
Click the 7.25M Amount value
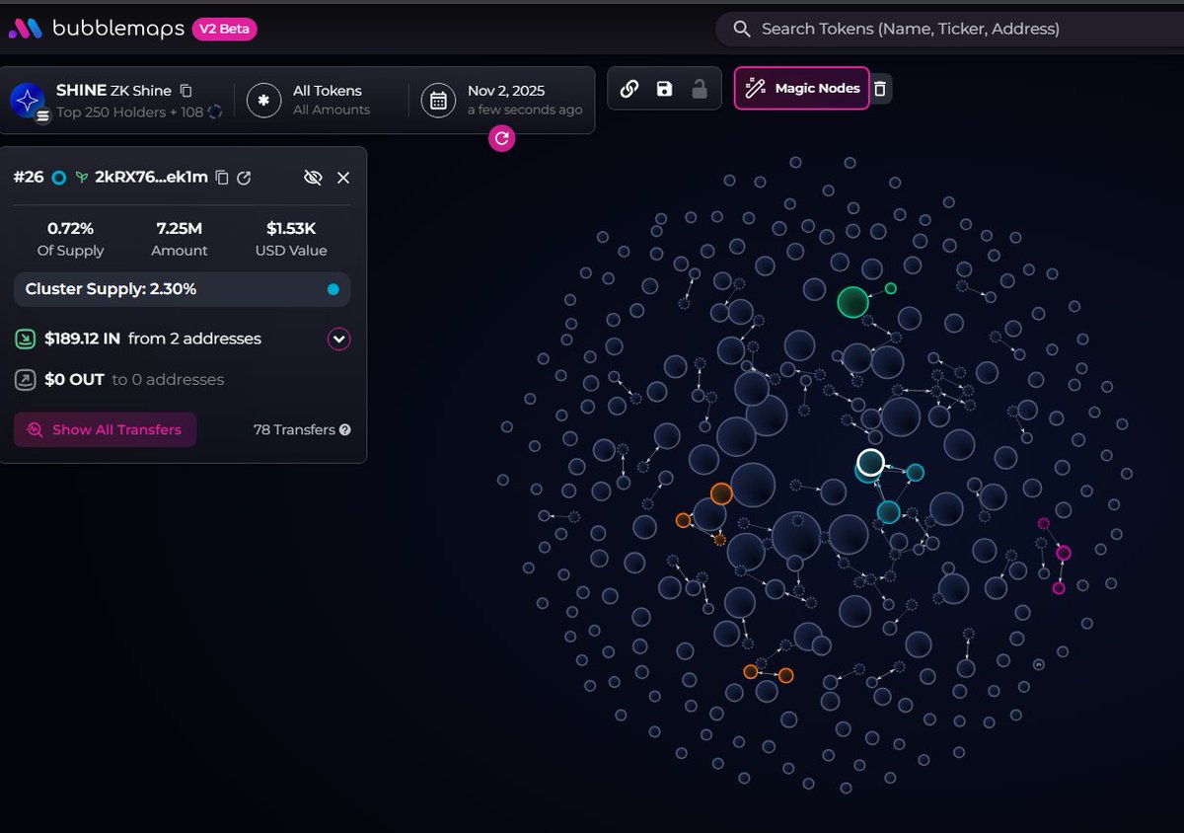(180, 228)
